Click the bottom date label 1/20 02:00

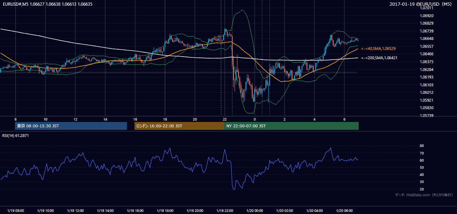[x=285, y=210]
